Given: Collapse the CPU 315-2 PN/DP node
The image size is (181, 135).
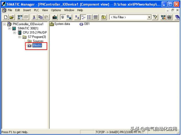Looking at the screenshot, I should tap(14, 33).
